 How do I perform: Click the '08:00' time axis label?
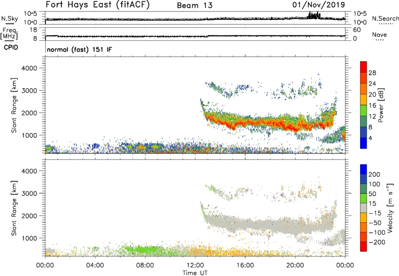point(145,266)
